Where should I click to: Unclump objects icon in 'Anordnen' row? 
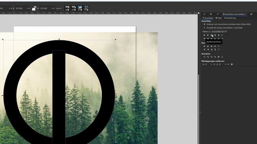pyautogui.click(x=222, y=57)
